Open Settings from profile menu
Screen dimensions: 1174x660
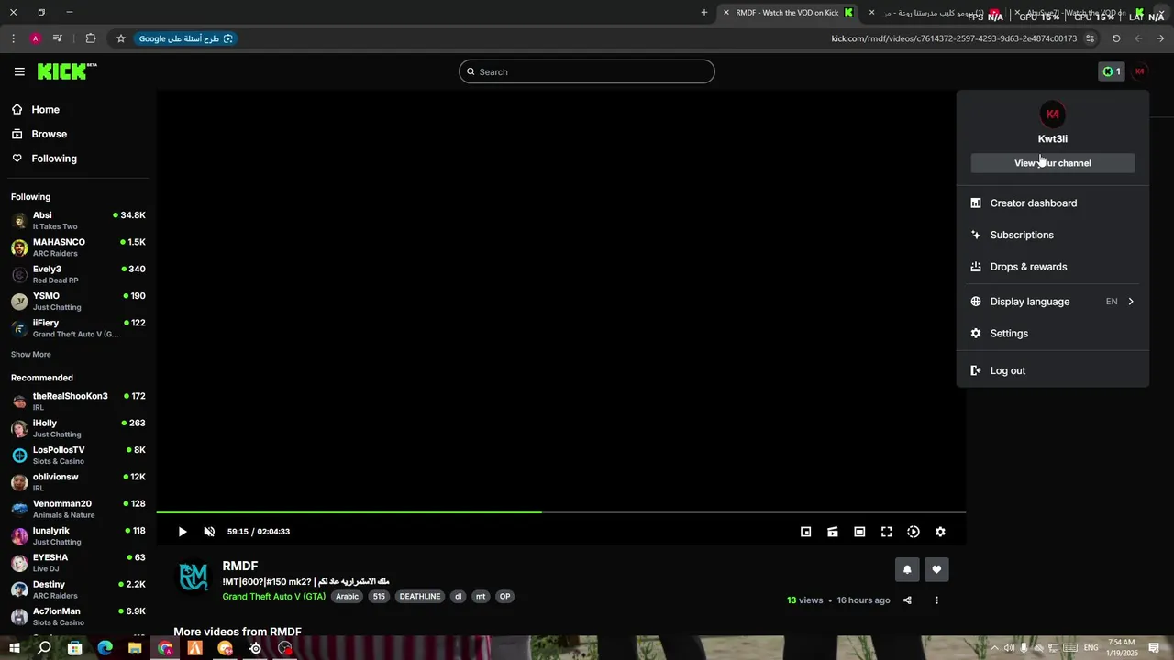point(1053,334)
